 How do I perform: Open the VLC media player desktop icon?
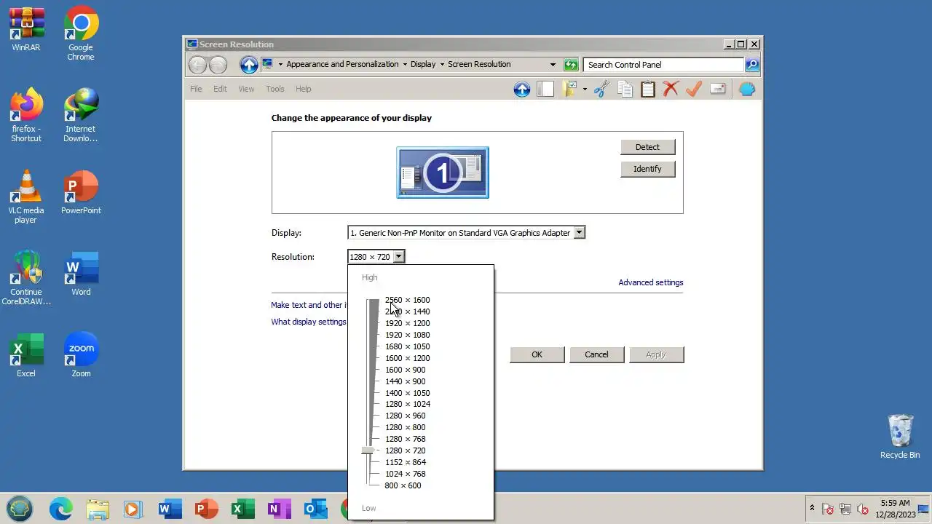(x=26, y=196)
